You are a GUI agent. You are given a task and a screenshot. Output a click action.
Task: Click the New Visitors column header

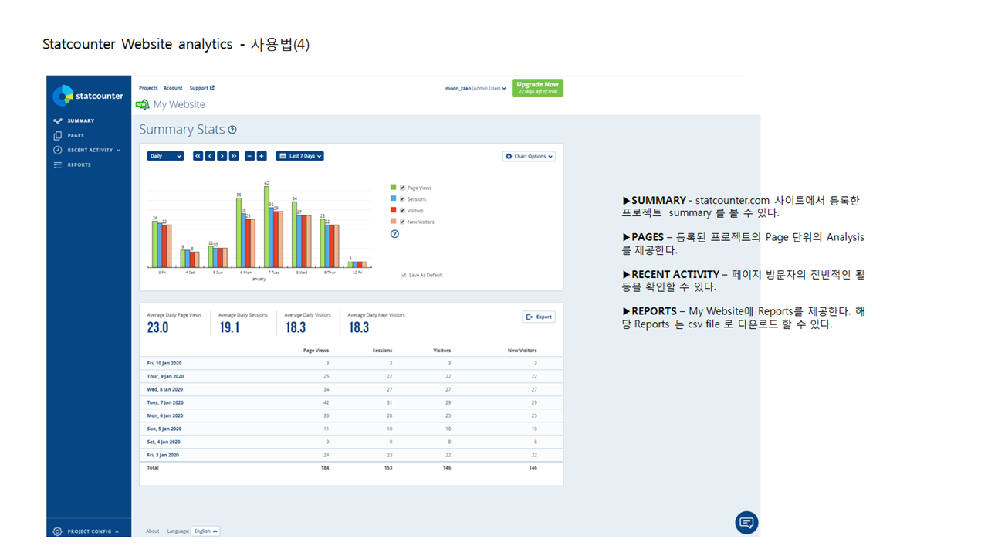pos(522,351)
